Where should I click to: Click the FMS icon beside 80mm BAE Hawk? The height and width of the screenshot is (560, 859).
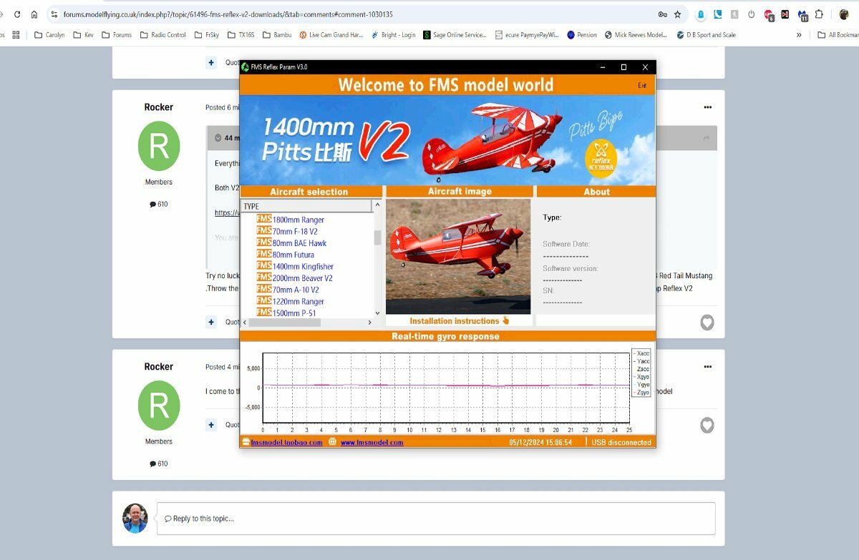tap(263, 242)
